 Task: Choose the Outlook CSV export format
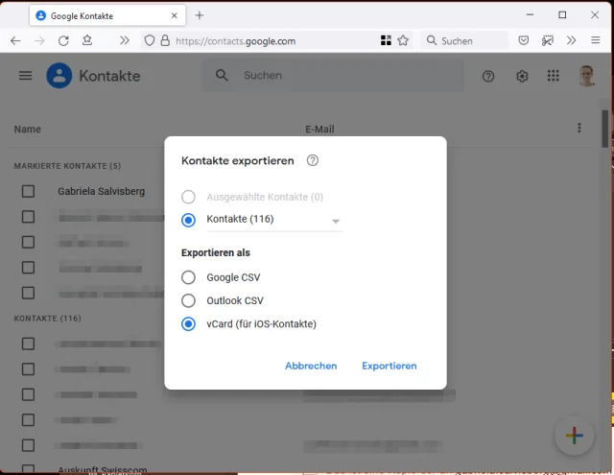(188, 300)
